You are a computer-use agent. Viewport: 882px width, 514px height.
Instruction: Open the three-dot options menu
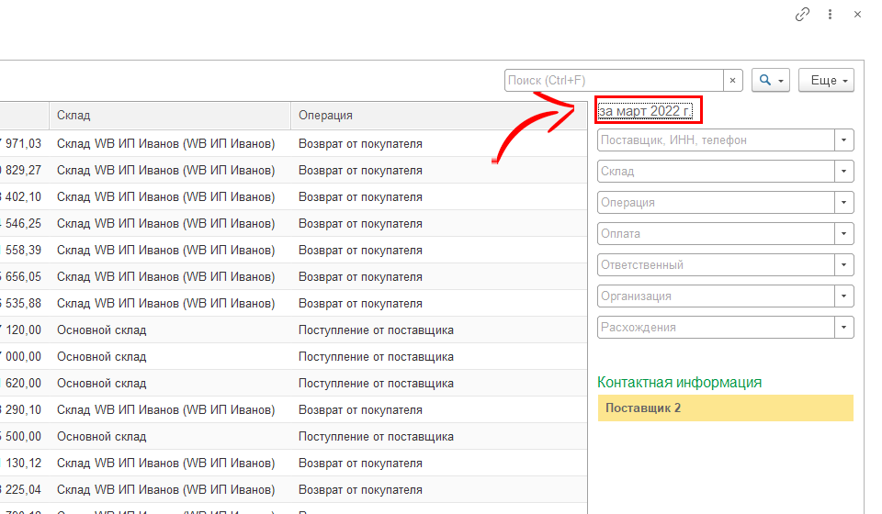(830, 15)
